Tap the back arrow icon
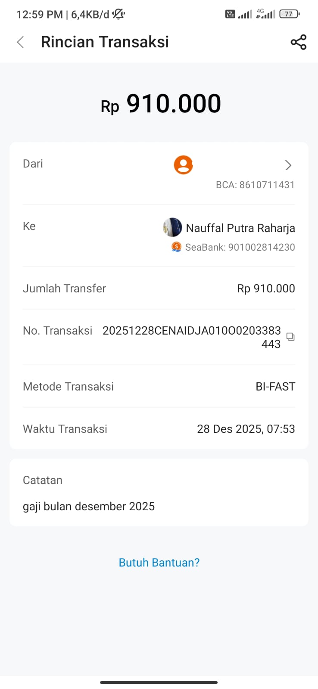The width and height of the screenshot is (318, 689). point(20,42)
